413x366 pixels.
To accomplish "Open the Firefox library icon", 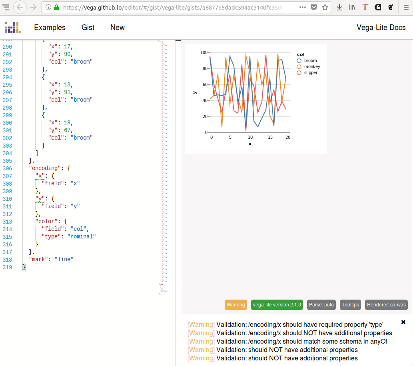I will click(x=352, y=7).
